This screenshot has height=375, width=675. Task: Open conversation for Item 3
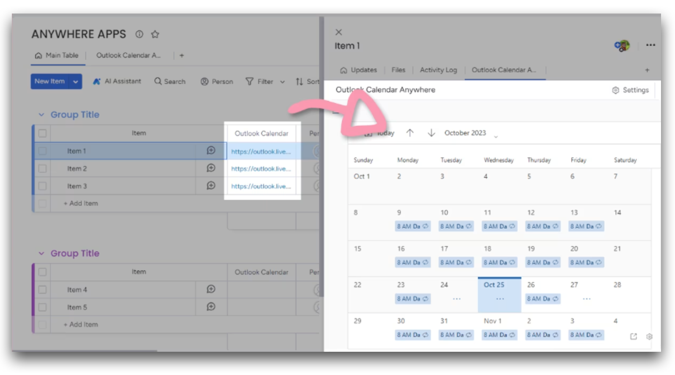coord(211,186)
